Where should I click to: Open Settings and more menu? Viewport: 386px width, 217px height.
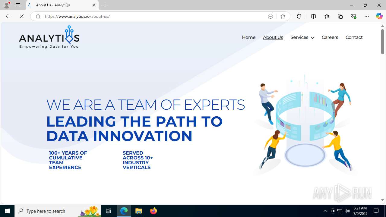coord(367,16)
